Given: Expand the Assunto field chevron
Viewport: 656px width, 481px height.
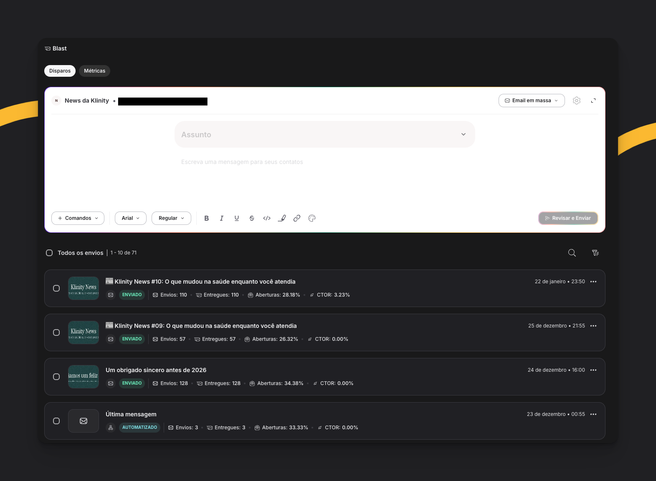Looking at the screenshot, I should pyautogui.click(x=464, y=134).
